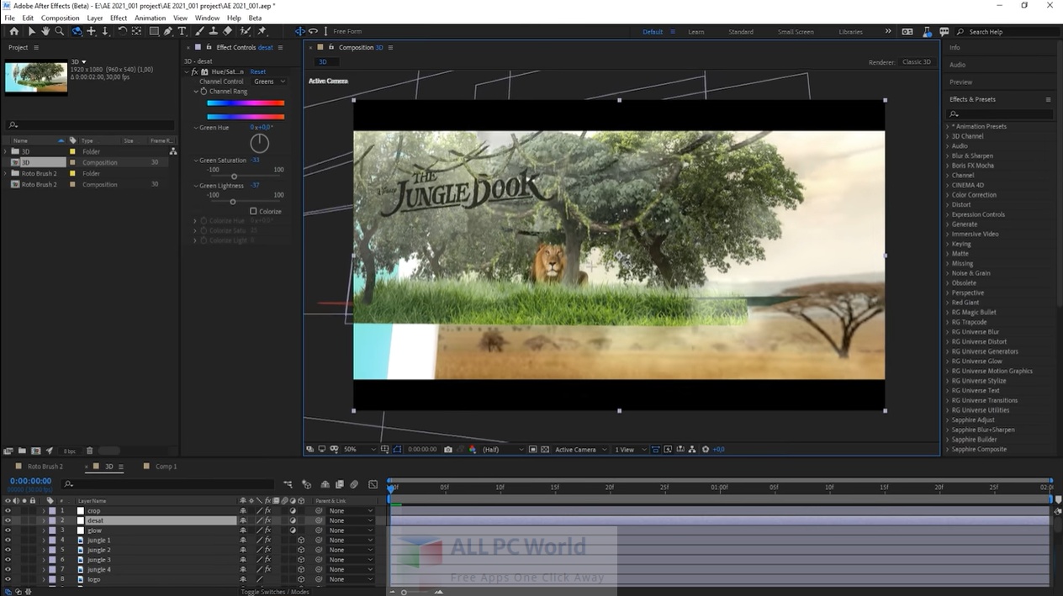
Task: Check the Colorize checkbox
Action: point(253,211)
